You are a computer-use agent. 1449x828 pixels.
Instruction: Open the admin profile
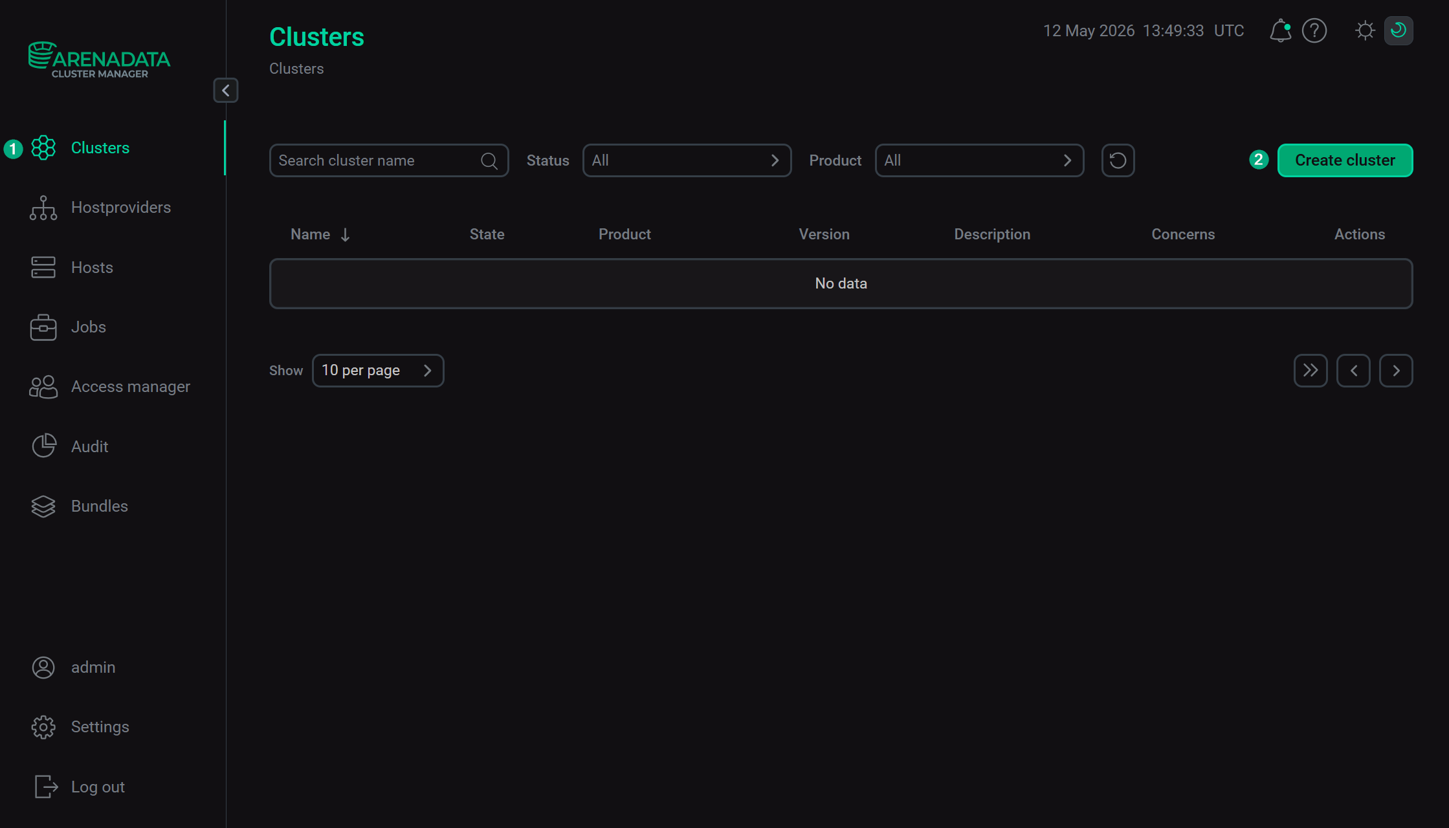pyautogui.click(x=93, y=668)
